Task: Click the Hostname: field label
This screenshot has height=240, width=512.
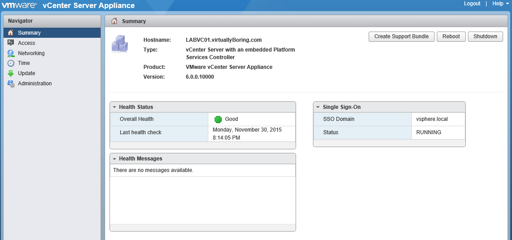Action: 157,40
